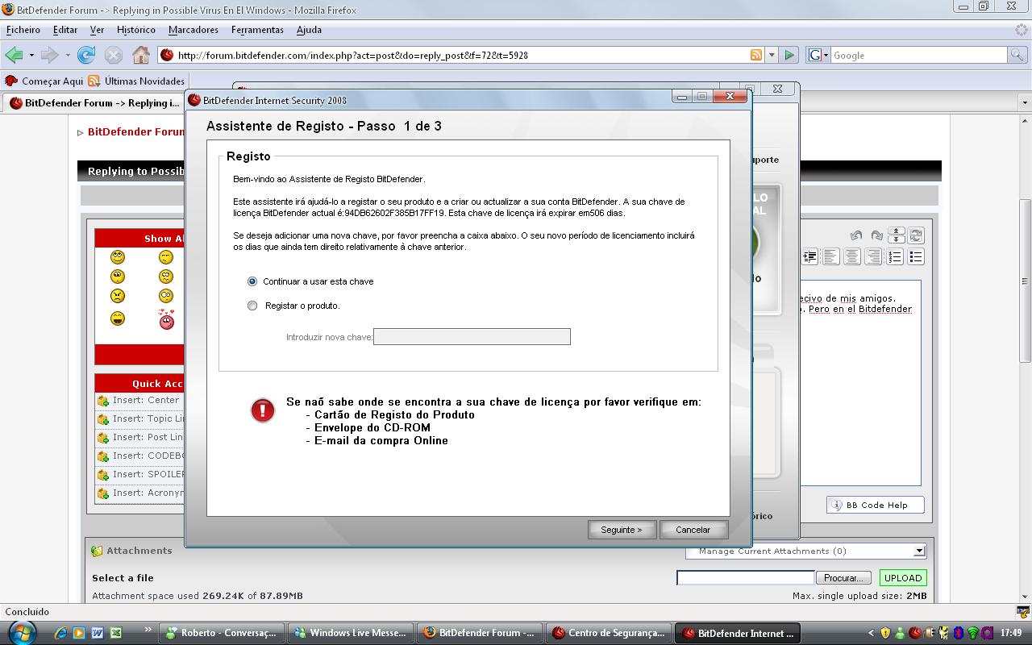
Task: Click align right icon in forum editor
Action: click(873, 257)
